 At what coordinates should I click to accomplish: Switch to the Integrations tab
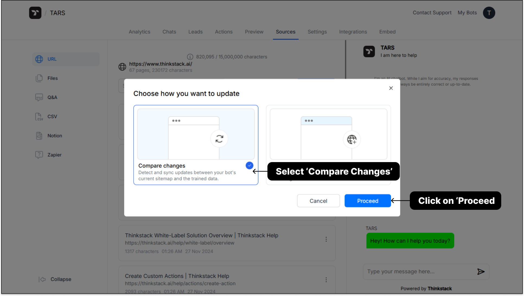[353, 32]
